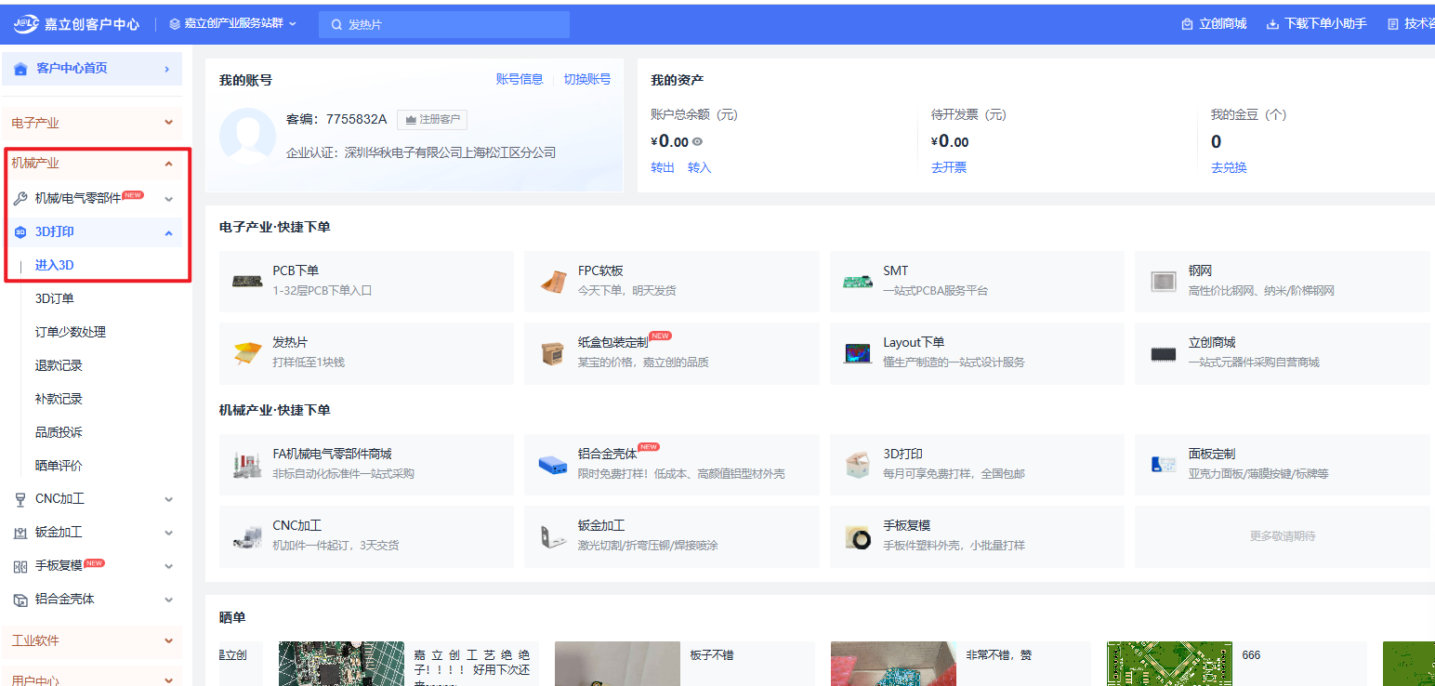Viewport: 1435px width, 686px height.
Task: Click the 去开票 link
Action: click(948, 167)
